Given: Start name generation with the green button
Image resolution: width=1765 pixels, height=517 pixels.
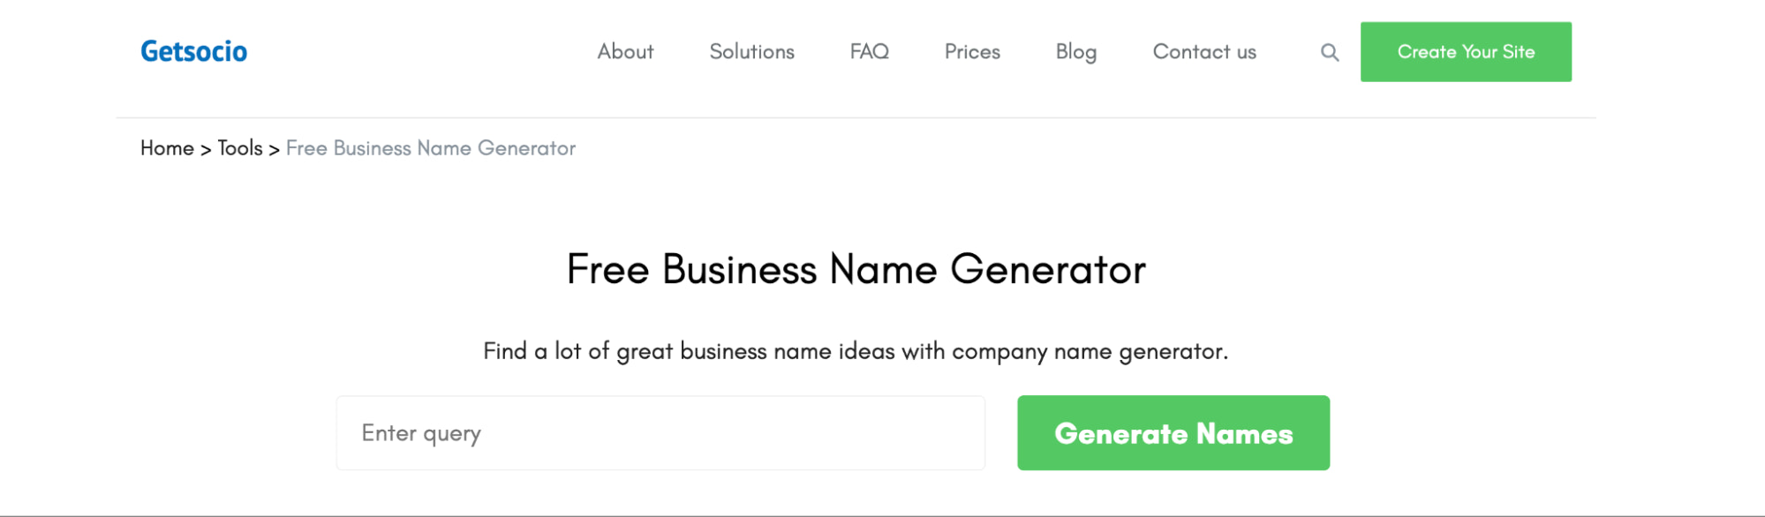Looking at the screenshot, I should [1173, 432].
